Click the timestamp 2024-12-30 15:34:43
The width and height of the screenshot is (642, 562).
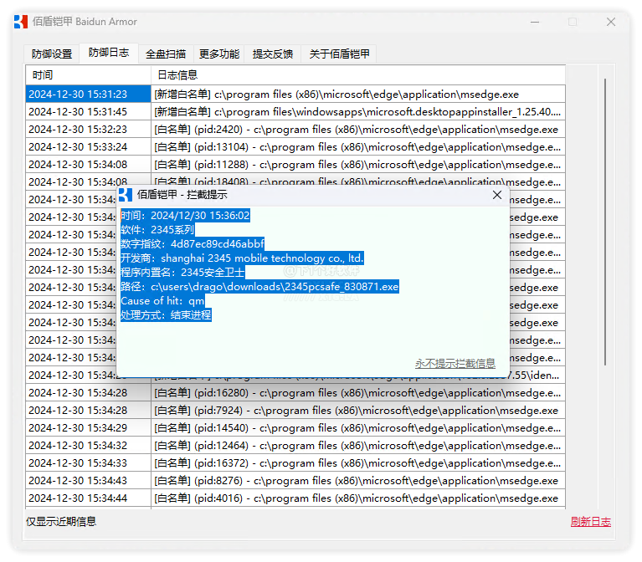(78, 481)
